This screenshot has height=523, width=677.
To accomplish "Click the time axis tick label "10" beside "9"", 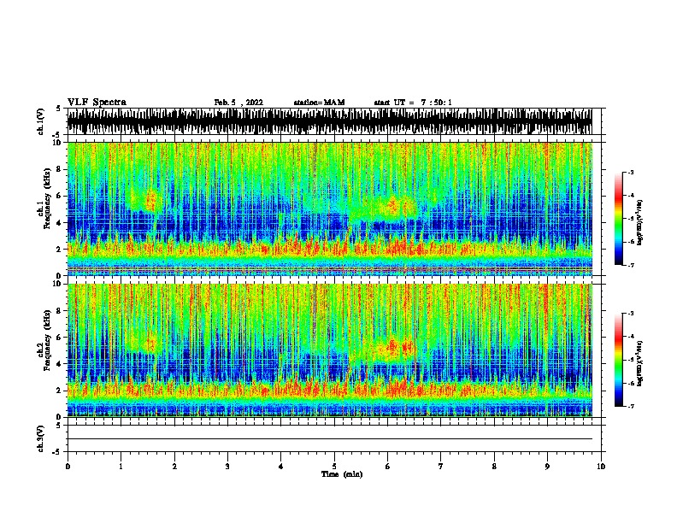I will point(601,467).
